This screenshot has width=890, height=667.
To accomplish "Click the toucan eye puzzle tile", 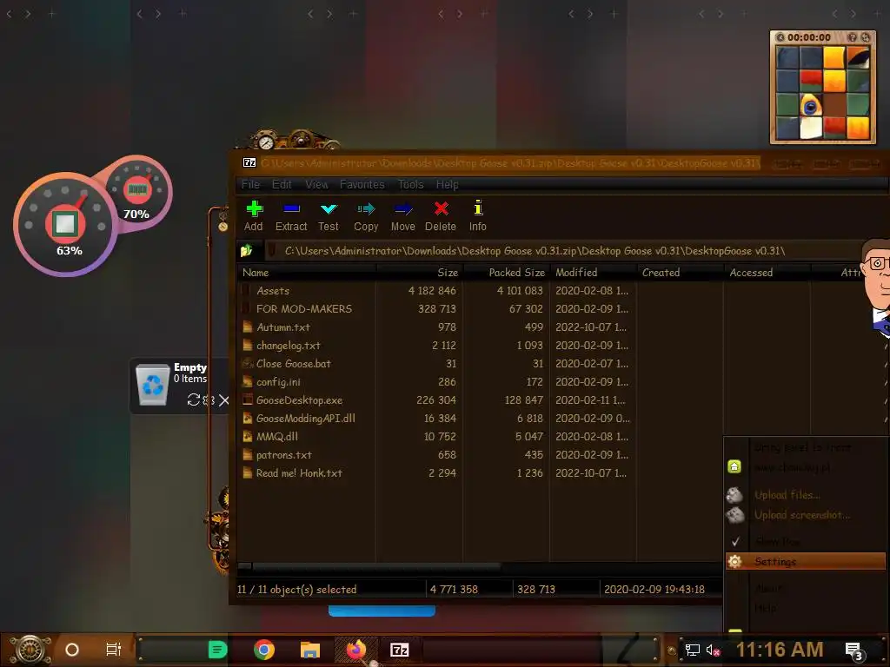I will [x=811, y=104].
